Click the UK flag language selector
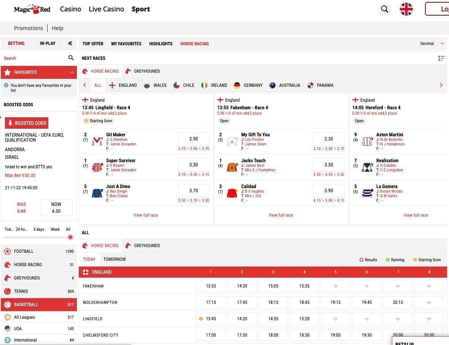This screenshot has width=449, height=345. (x=406, y=9)
